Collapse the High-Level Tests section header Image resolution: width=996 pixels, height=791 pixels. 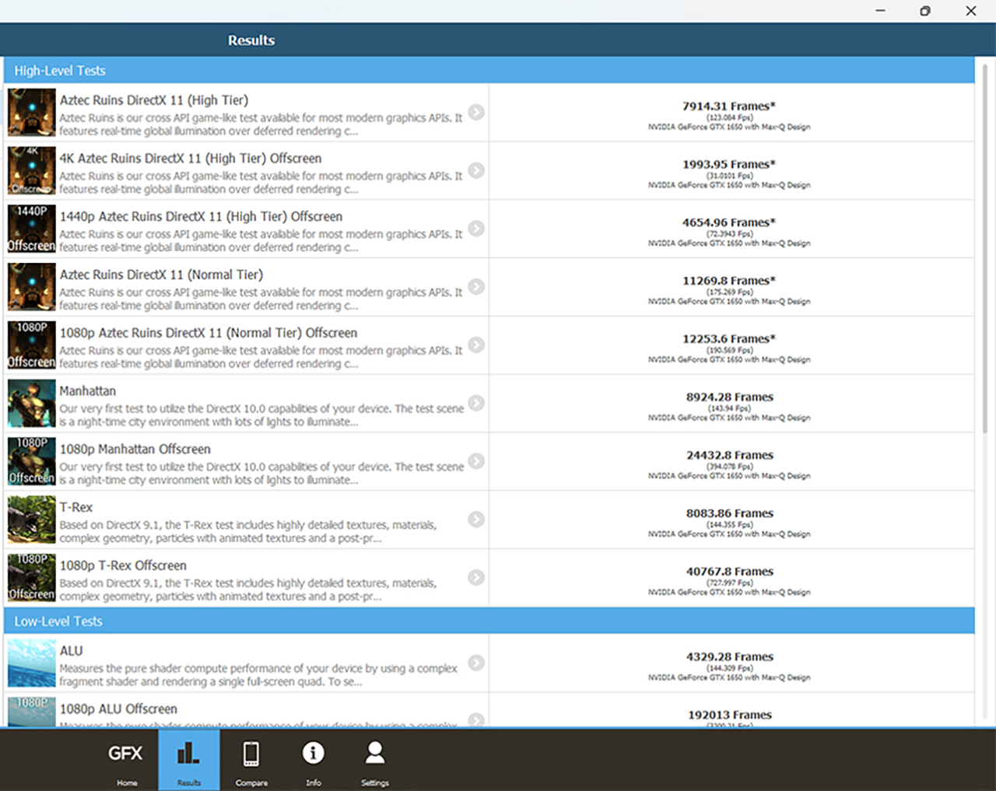(x=489, y=71)
